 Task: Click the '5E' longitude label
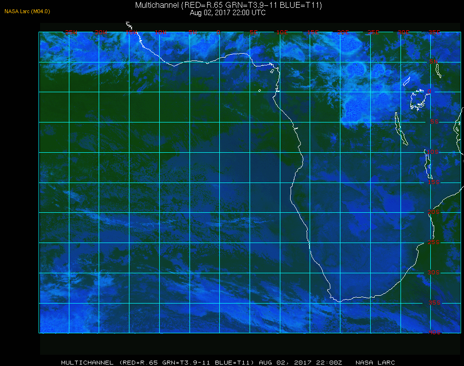(253, 32)
